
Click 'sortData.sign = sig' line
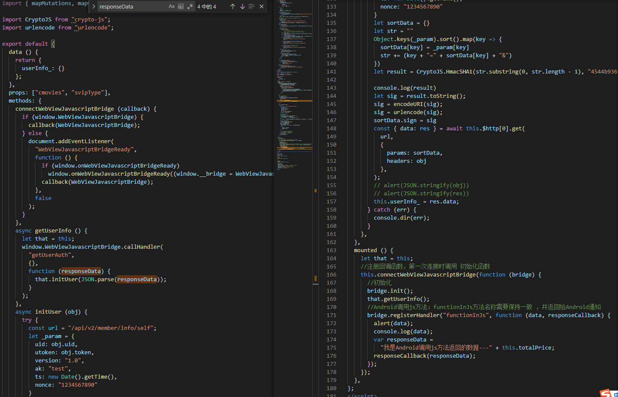(405, 121)
